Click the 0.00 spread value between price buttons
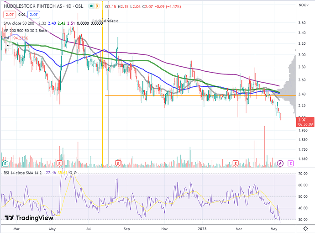The height and width of the screenshot is (233, 315). [22, 15]
